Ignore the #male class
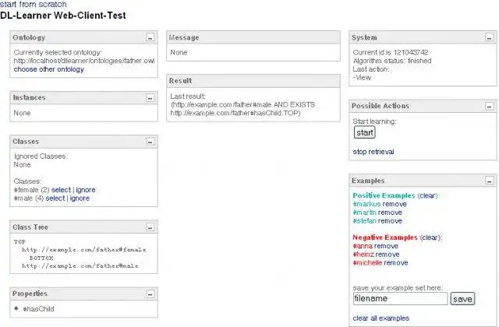 pos(80,199)
